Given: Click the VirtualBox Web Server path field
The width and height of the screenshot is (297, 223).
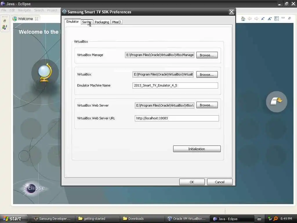Looking at the screenshot, I should (165, 105).
